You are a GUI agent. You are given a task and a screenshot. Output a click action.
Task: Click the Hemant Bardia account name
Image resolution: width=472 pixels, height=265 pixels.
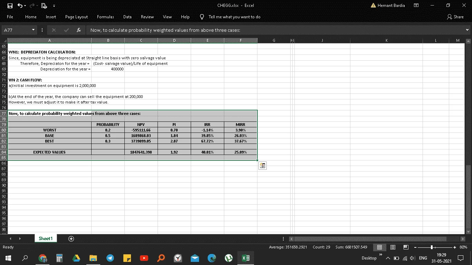click(391, 6)
